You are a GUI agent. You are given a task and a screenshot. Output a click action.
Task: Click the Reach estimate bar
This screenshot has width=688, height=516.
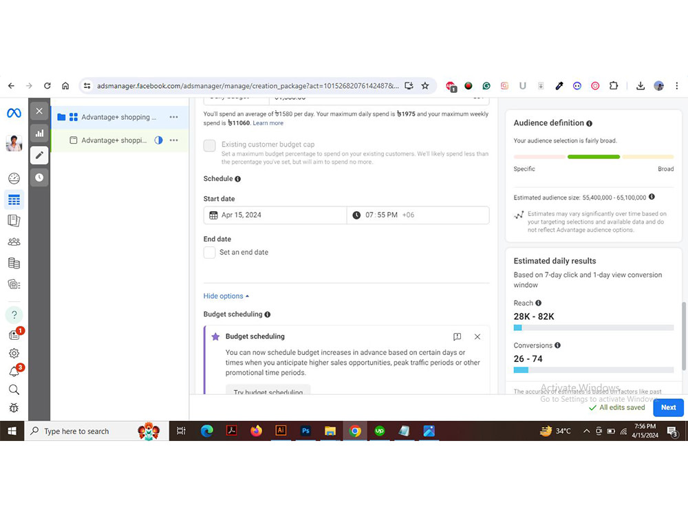[x=594, y=327]
